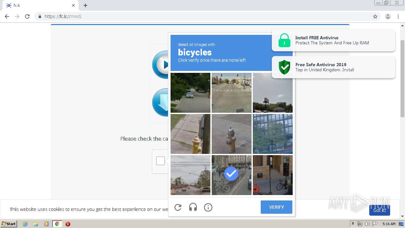Select the captcha tile with brown fire hydrant
Screen dimensions: 405x228
pyautogui.click(x=232, y=134)
